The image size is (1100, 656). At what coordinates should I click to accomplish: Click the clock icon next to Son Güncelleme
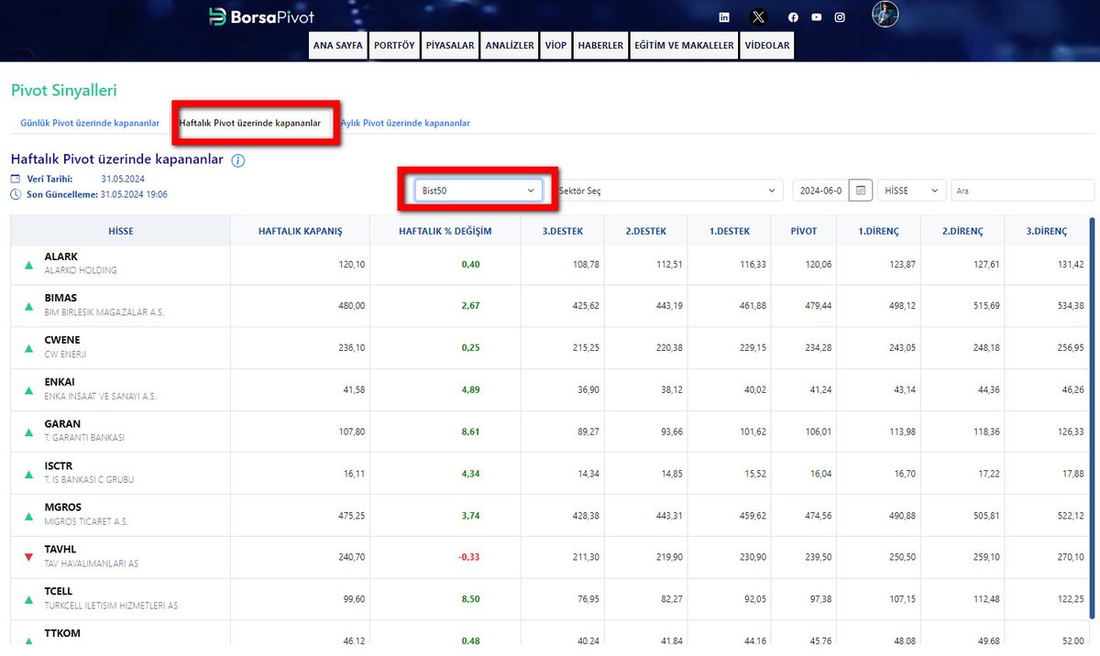click(x=16, y=194)
